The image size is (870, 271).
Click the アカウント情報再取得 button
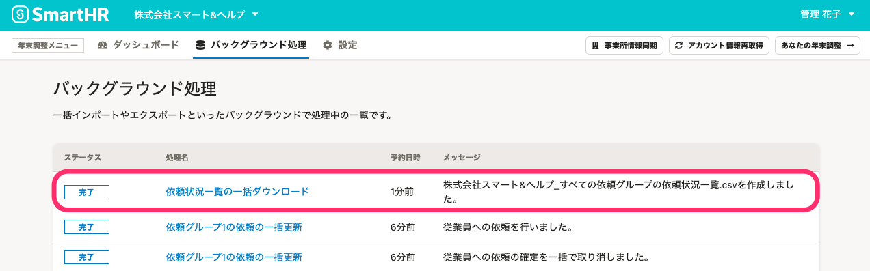(x=720, y=46)
